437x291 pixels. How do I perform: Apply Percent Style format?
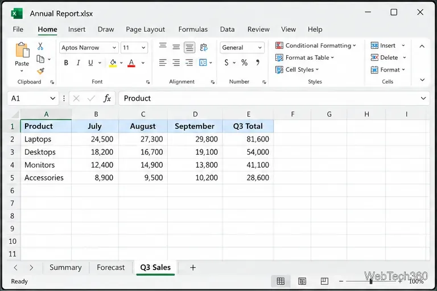click(x=245, y=63)
